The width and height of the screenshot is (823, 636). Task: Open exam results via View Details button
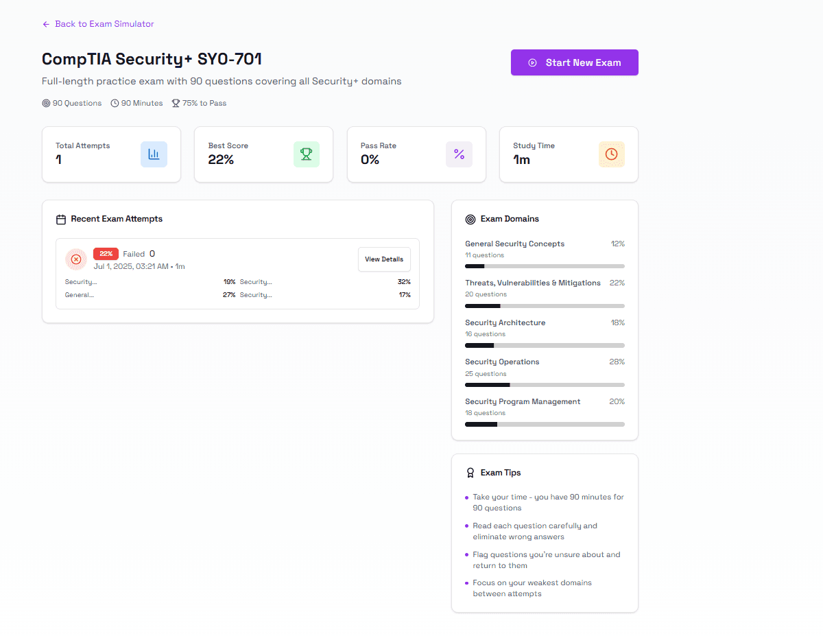pos(384,259)
